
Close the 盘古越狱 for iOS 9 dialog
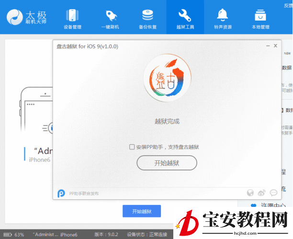(275, 46)
